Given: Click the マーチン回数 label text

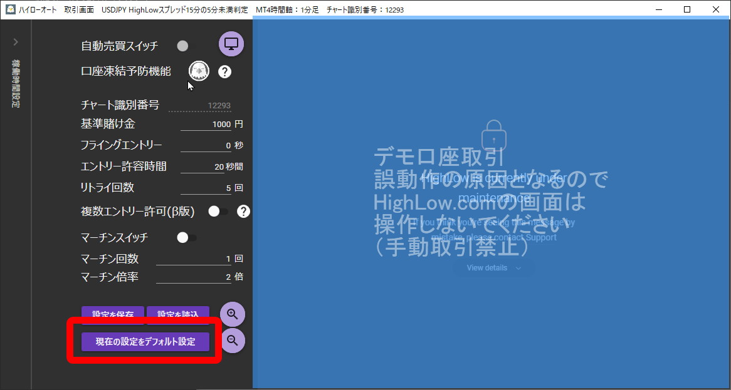Looking at the screenshot, I should (110, 259).
